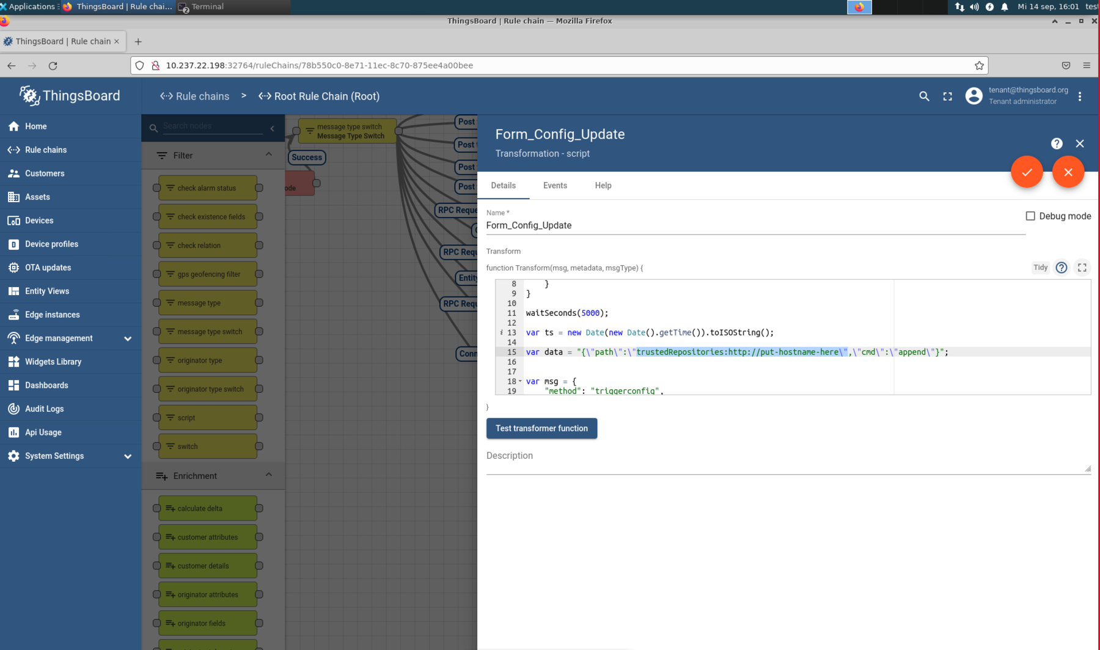The height and width of the screenshot is (650, 1100).
Task: Open the help icon in node header
Action: 1057,144
